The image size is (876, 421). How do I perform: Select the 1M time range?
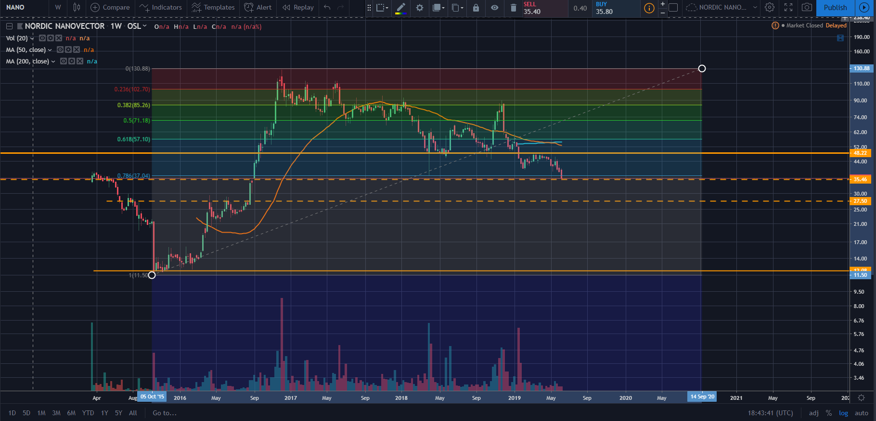click(41, 413)
